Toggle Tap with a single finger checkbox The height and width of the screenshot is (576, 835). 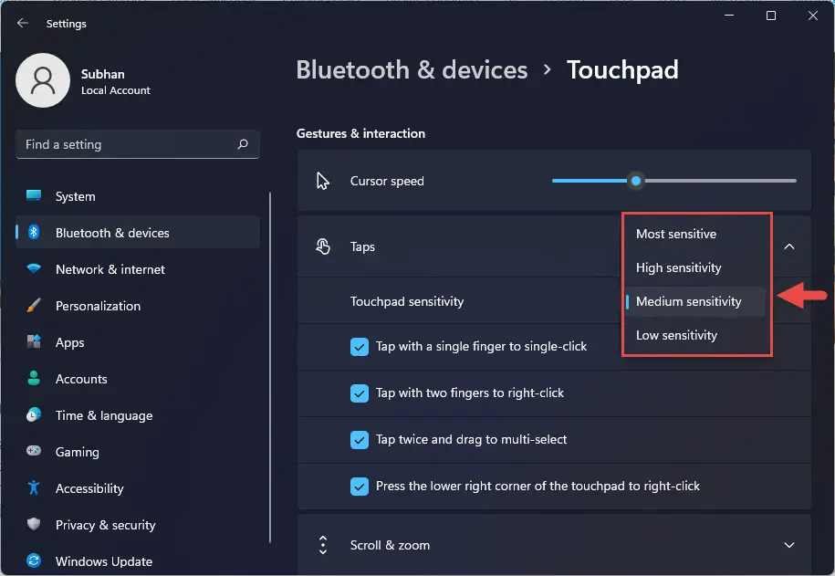[x=360, y=346]
